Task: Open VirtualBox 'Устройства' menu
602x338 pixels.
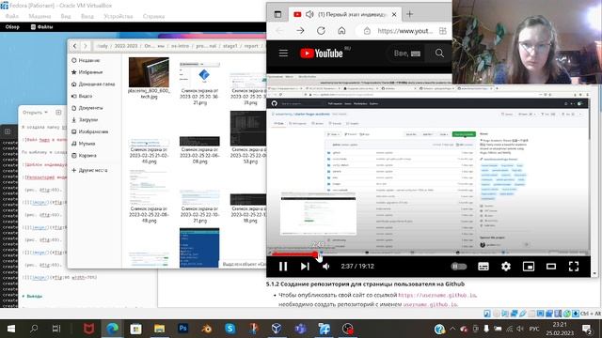Action: (x=119, y=17)
